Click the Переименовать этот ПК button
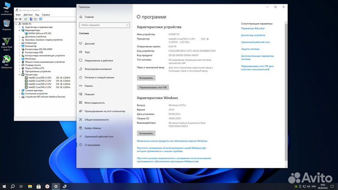 click(x=152, y=87)
